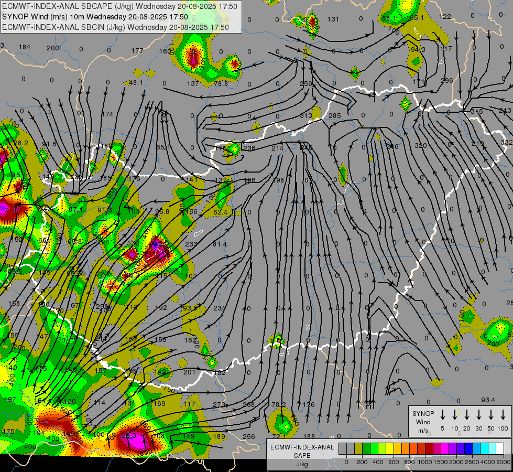Click the map value 48.1
This screenshot has height=472, width=513.
pos(136,83)
